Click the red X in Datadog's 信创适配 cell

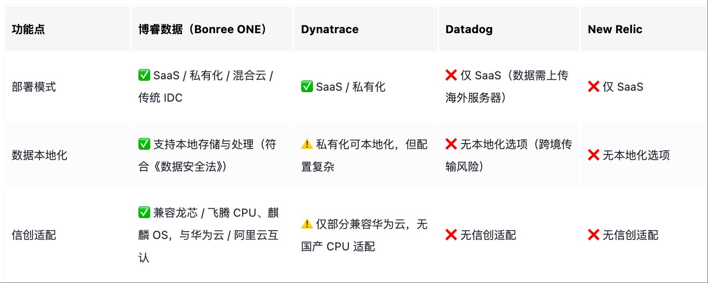click(x=451, y=235)
